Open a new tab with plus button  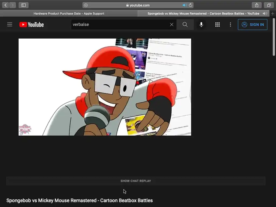[x=272, y=13]
